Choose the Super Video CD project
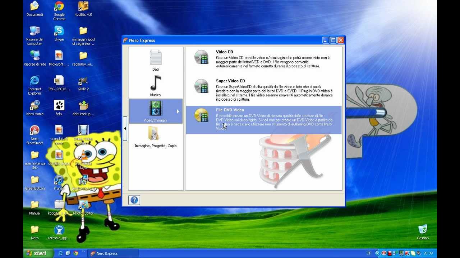460x258 pixels. 263,90
